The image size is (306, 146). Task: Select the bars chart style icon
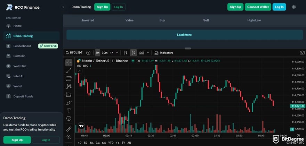pos(126,53)
